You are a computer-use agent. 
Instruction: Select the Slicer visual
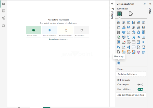[x=129, y=42]
